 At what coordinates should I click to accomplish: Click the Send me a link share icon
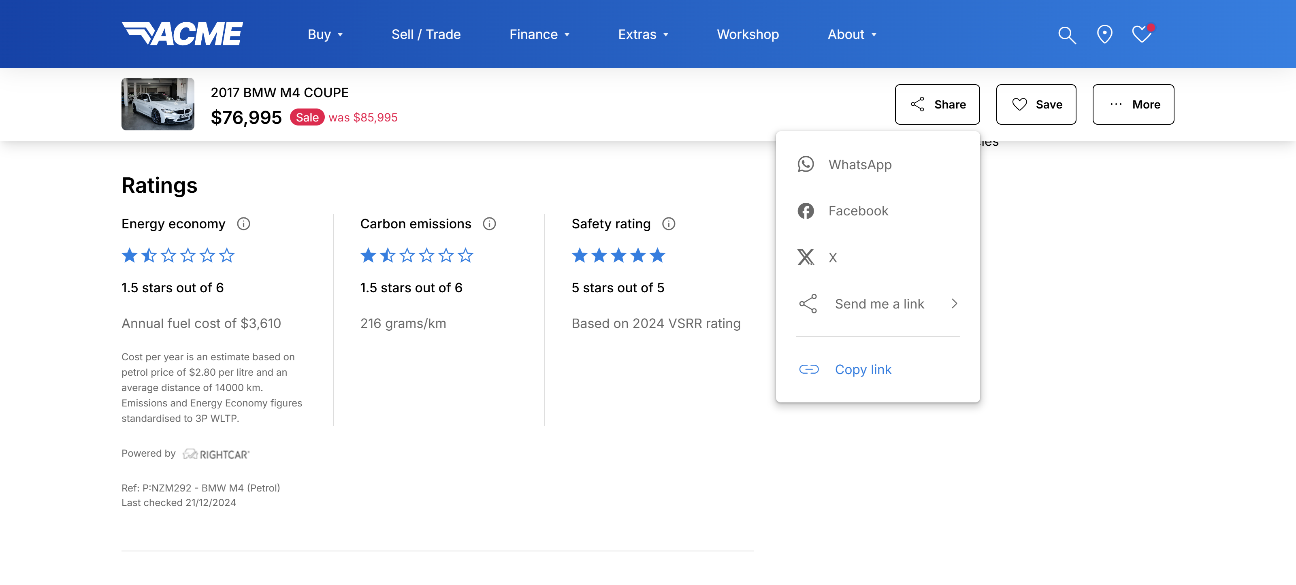pyautogui.click(x=808, y=304)
